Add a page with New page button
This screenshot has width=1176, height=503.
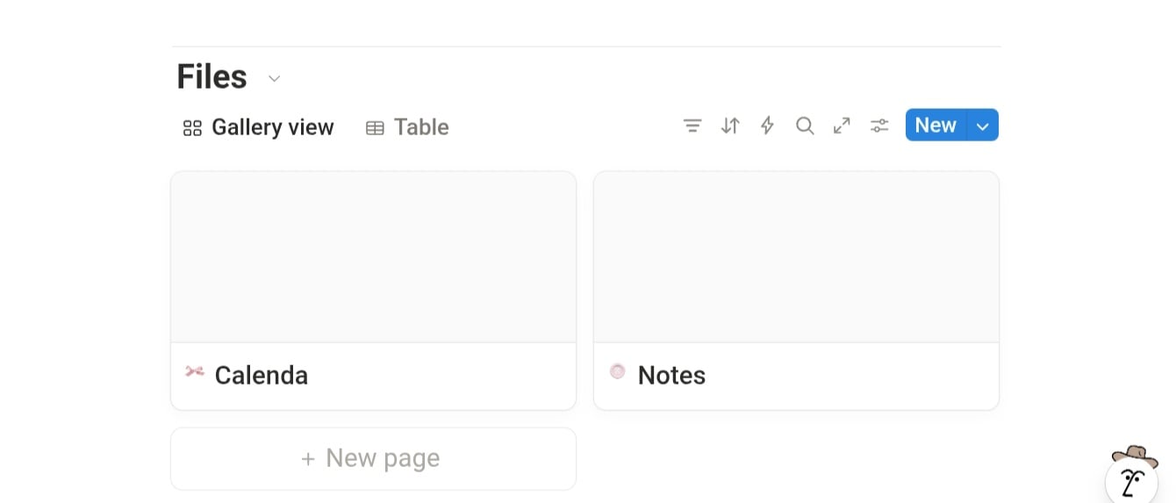pos(373,458)
